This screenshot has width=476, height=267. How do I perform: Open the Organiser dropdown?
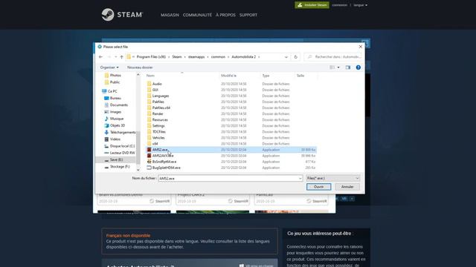109,67
